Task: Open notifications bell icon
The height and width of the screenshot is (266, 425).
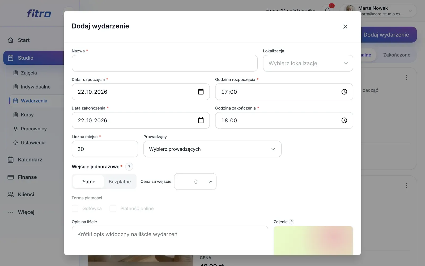Action: pos(328,10)
